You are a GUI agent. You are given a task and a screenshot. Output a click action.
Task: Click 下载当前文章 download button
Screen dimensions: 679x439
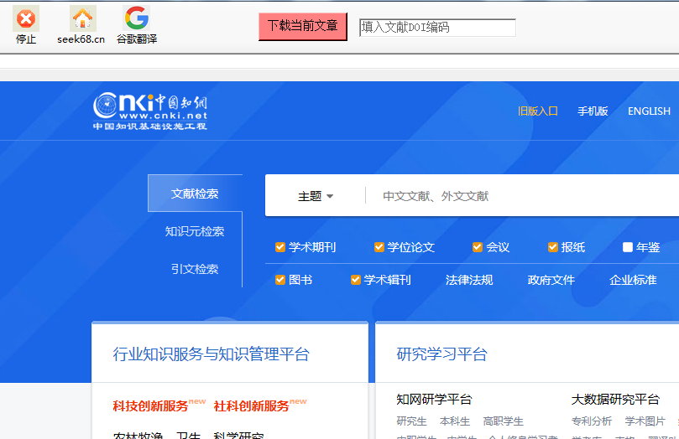(x=303, y=26)
